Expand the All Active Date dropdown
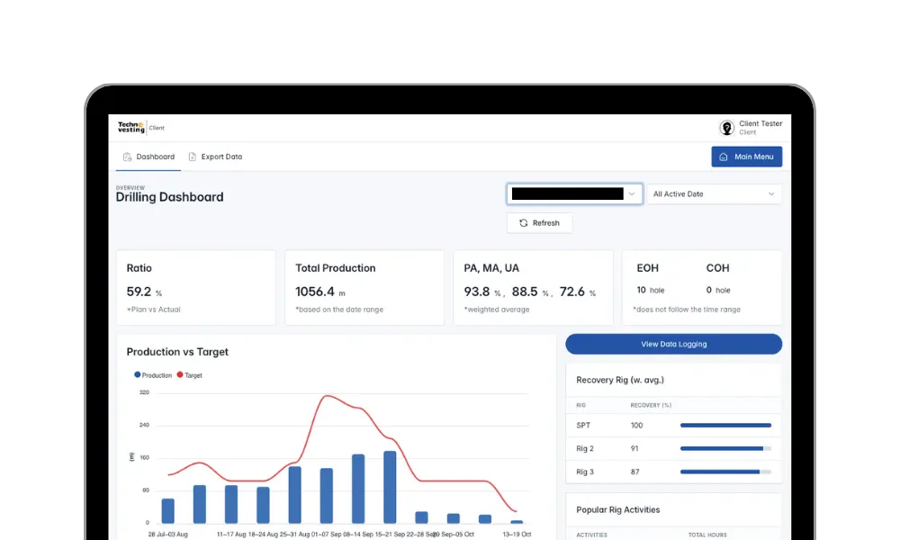The width and height of the screenshot is (900, 540). pyautogui.click(x=714, y=193)
